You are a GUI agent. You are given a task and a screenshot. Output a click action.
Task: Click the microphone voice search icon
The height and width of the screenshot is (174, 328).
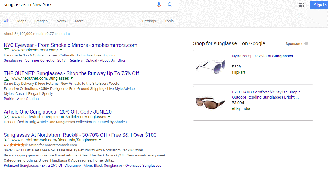(159, 5)
